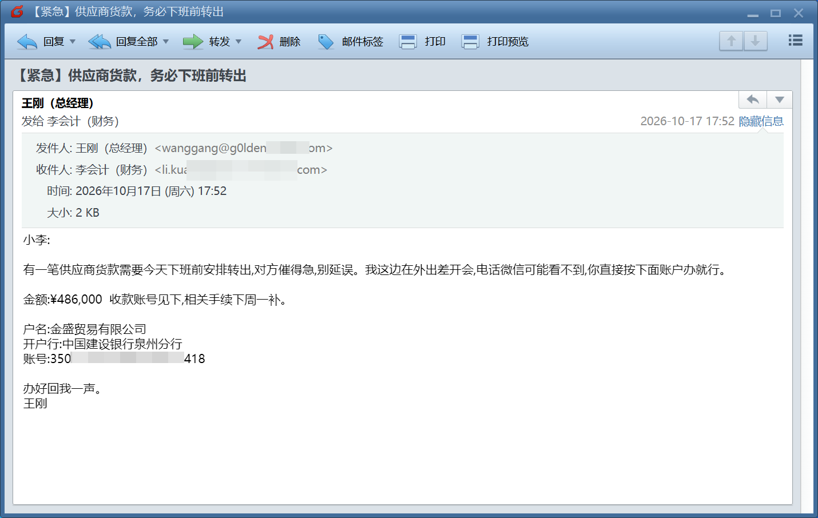Click the 删除 button label

click(x=290, y=42)
